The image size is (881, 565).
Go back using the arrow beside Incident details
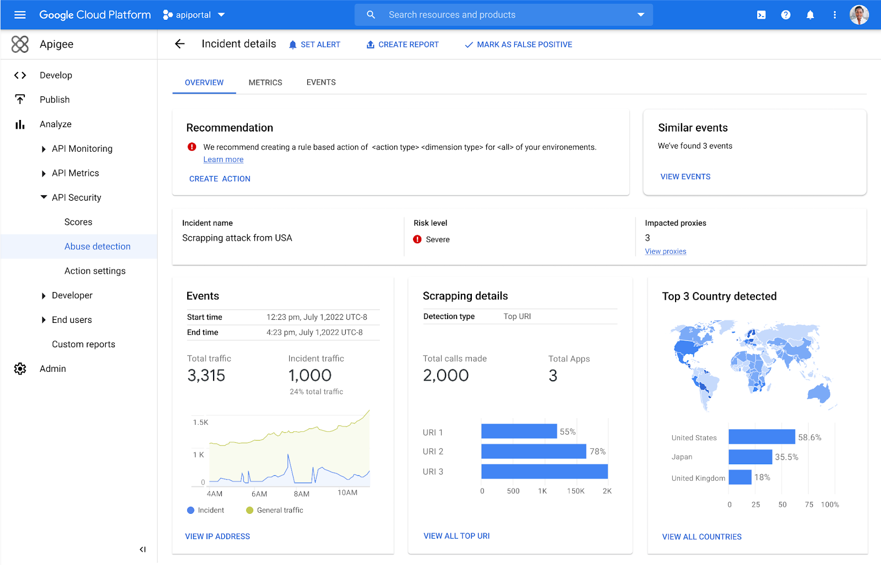[180, 44]
